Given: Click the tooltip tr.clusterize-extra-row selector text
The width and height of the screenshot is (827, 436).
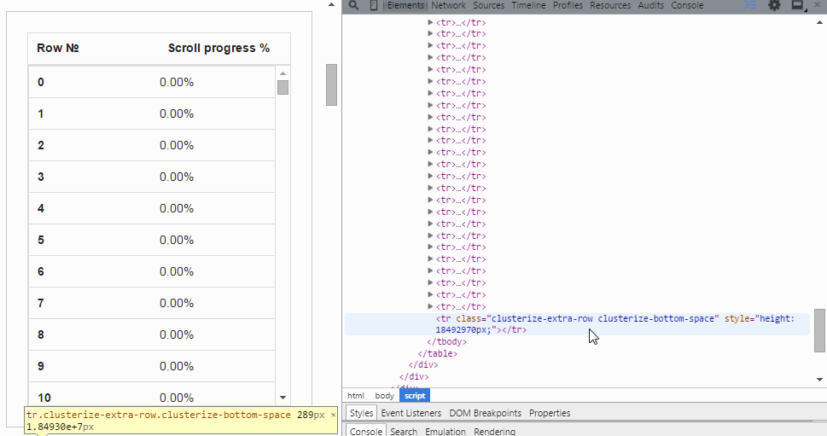Looking at the screenshot, I should pyautogui.click(x=158, y=415).
